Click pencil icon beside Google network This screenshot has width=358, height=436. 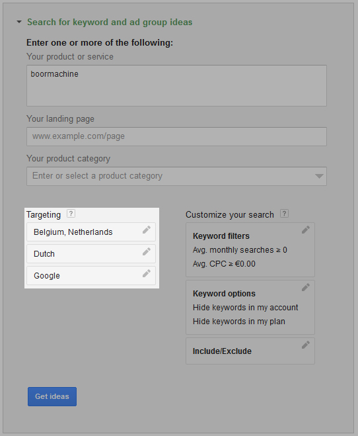pyautogui.click(x=147, y=273)
